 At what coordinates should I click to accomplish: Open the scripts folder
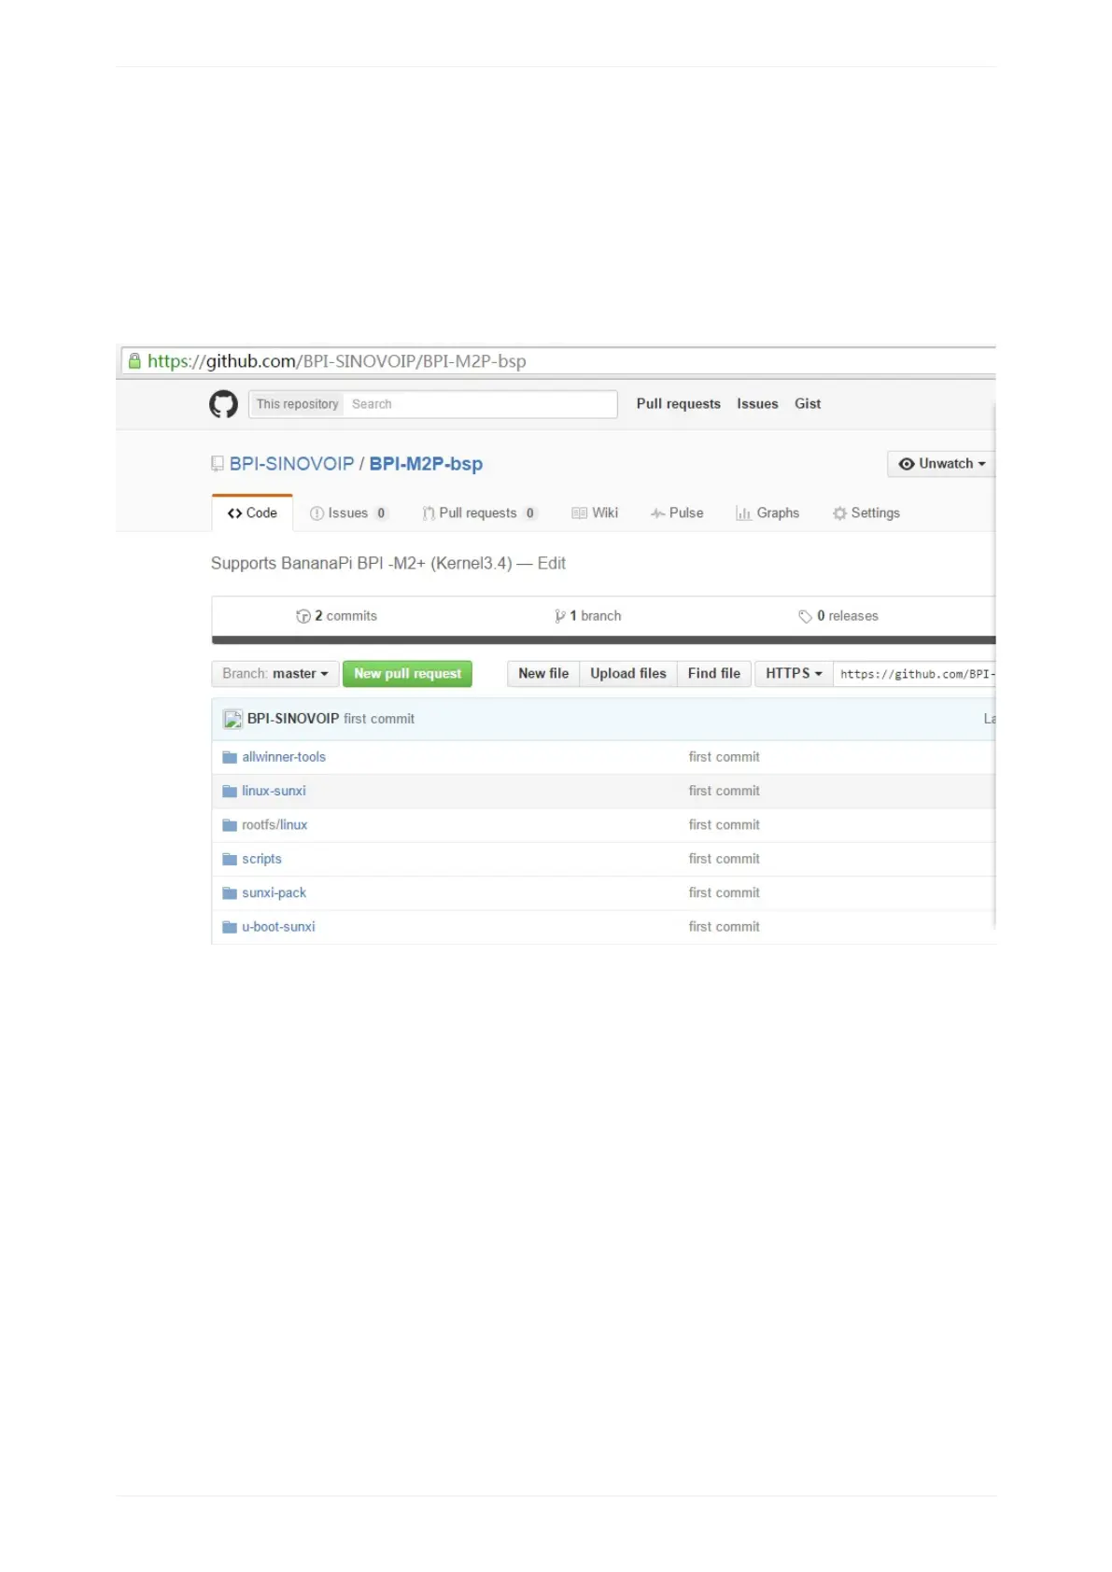[x=261, y=859]
